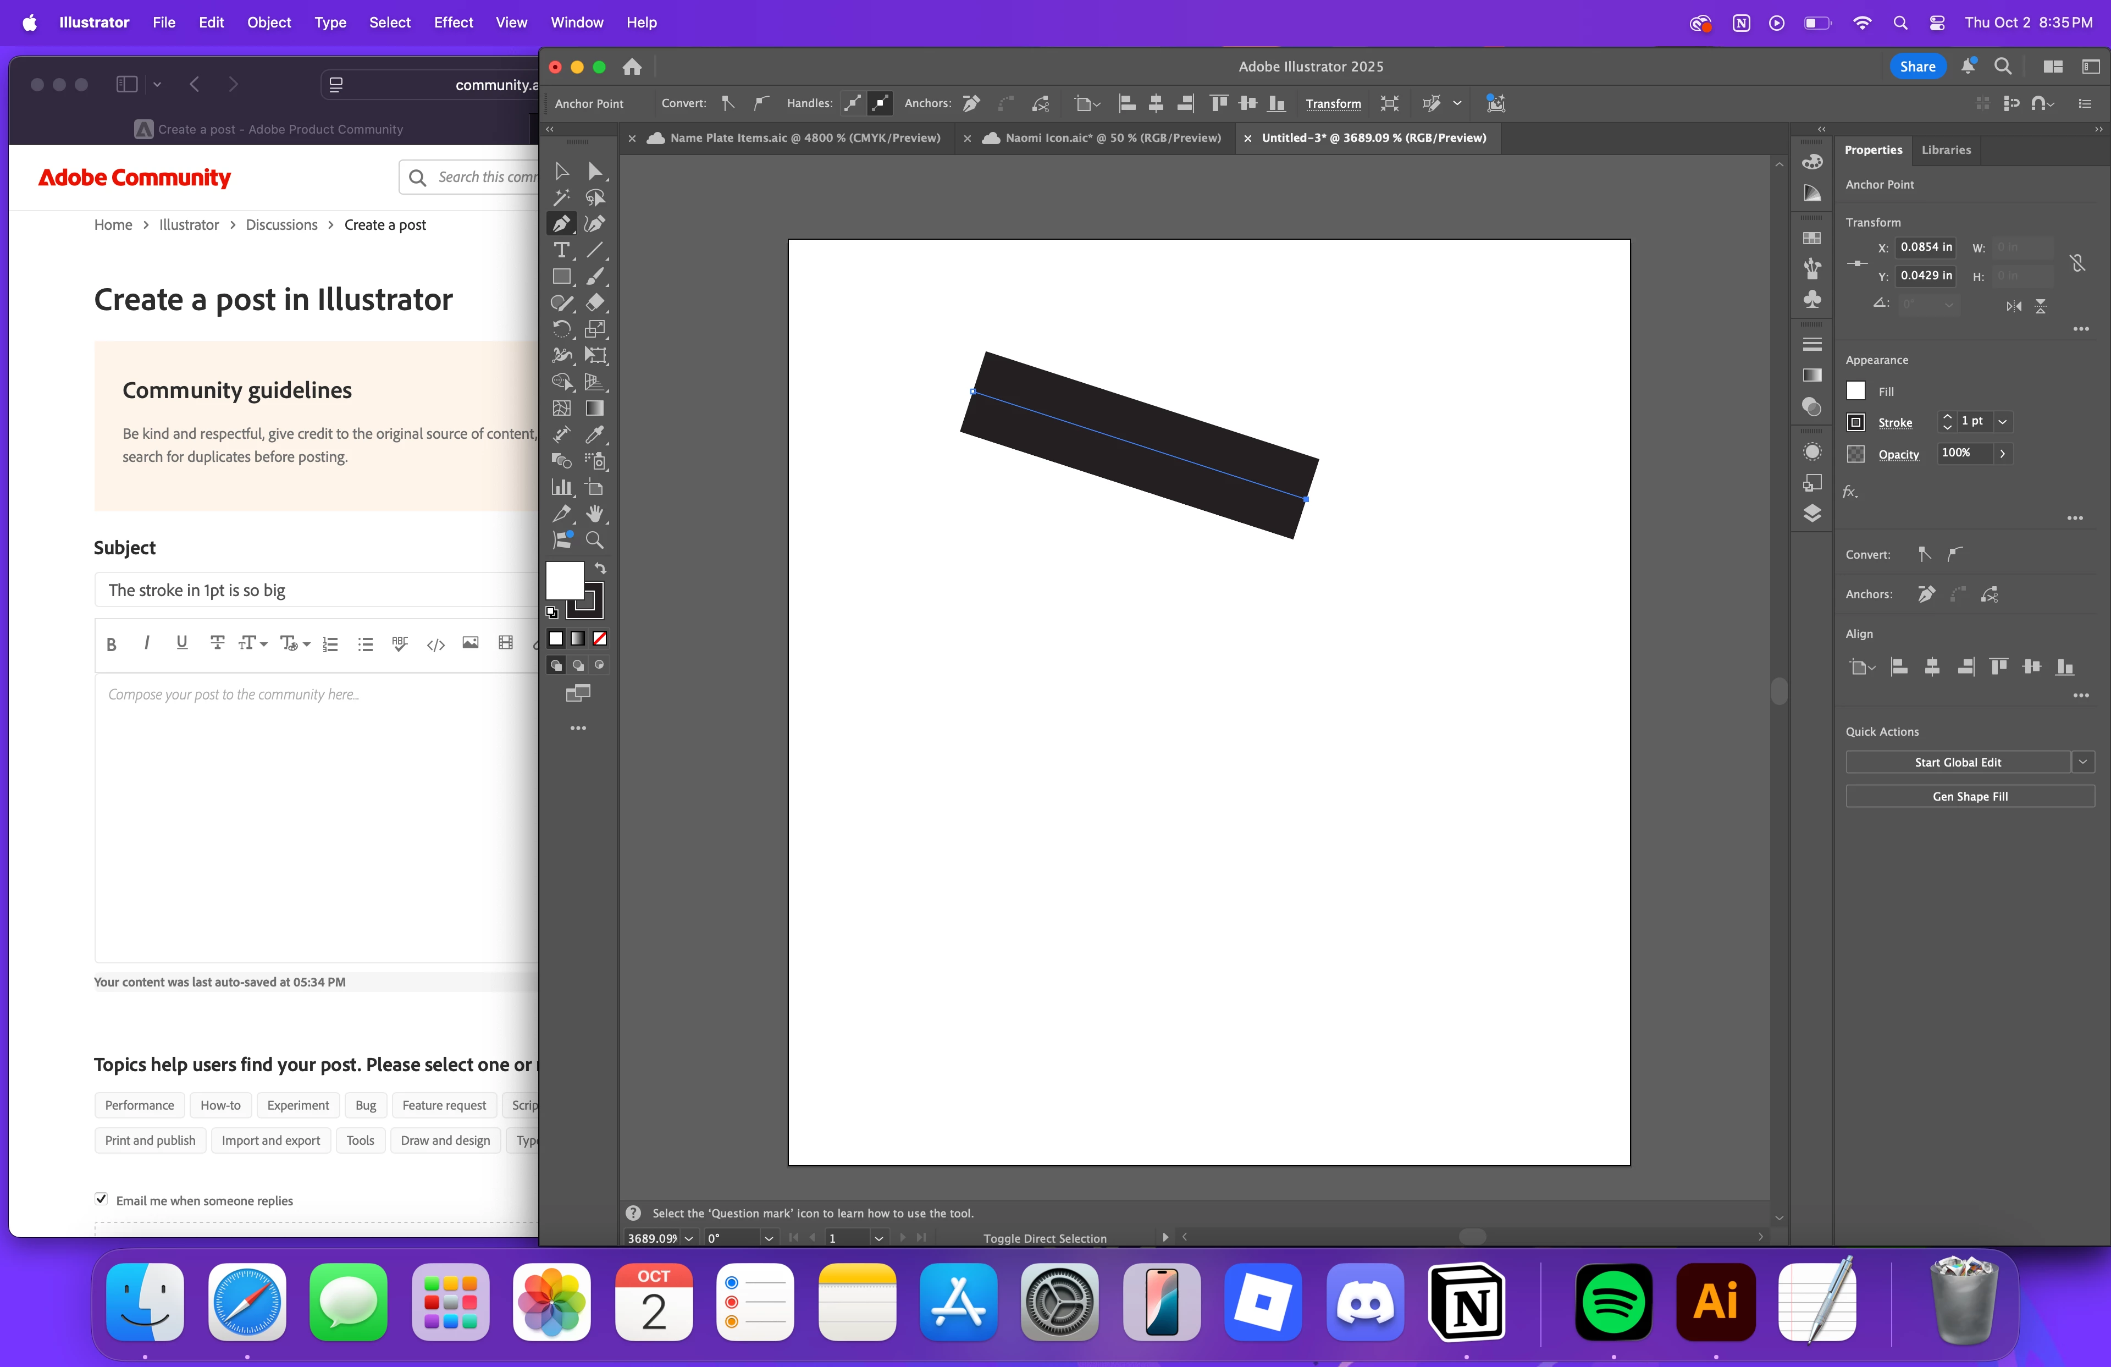
Task: Expand the Start Global Edit dropdown arrow
Action: click(x=2084, y=762)
